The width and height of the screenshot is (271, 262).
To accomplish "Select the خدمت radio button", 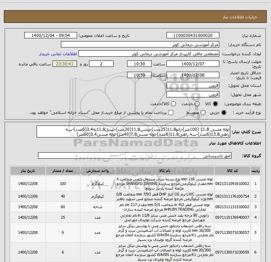I will (197, 104).
